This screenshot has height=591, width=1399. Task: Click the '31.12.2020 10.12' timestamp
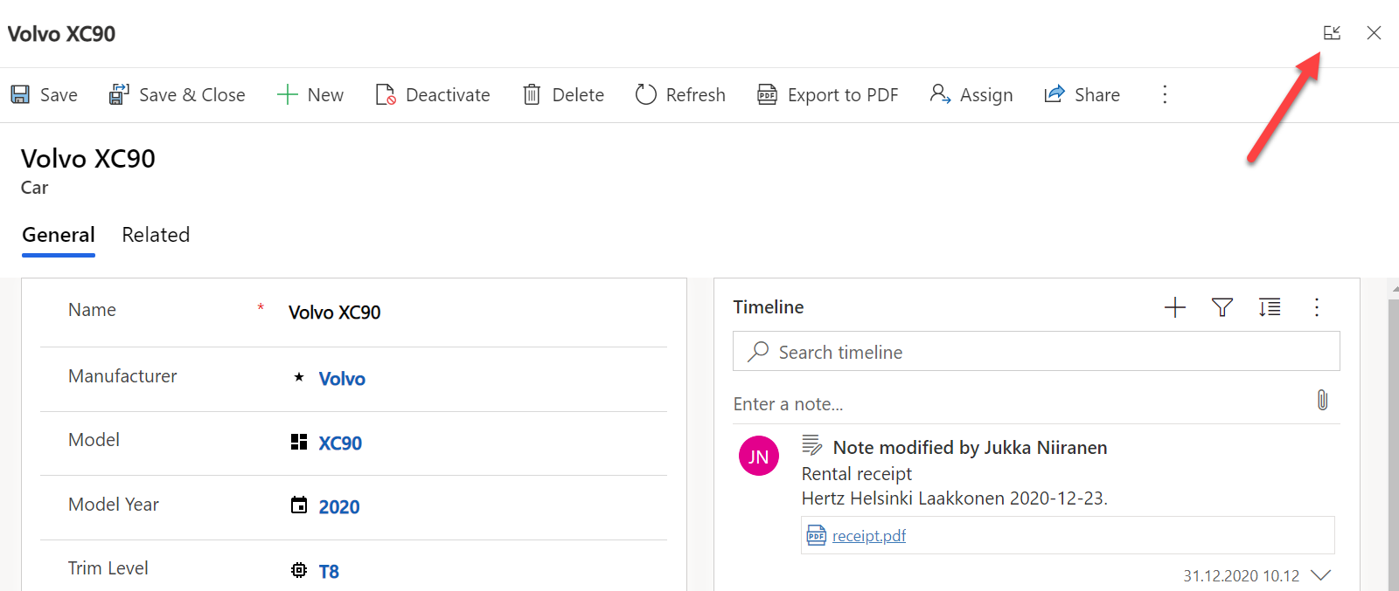[x=1242, y=576]
